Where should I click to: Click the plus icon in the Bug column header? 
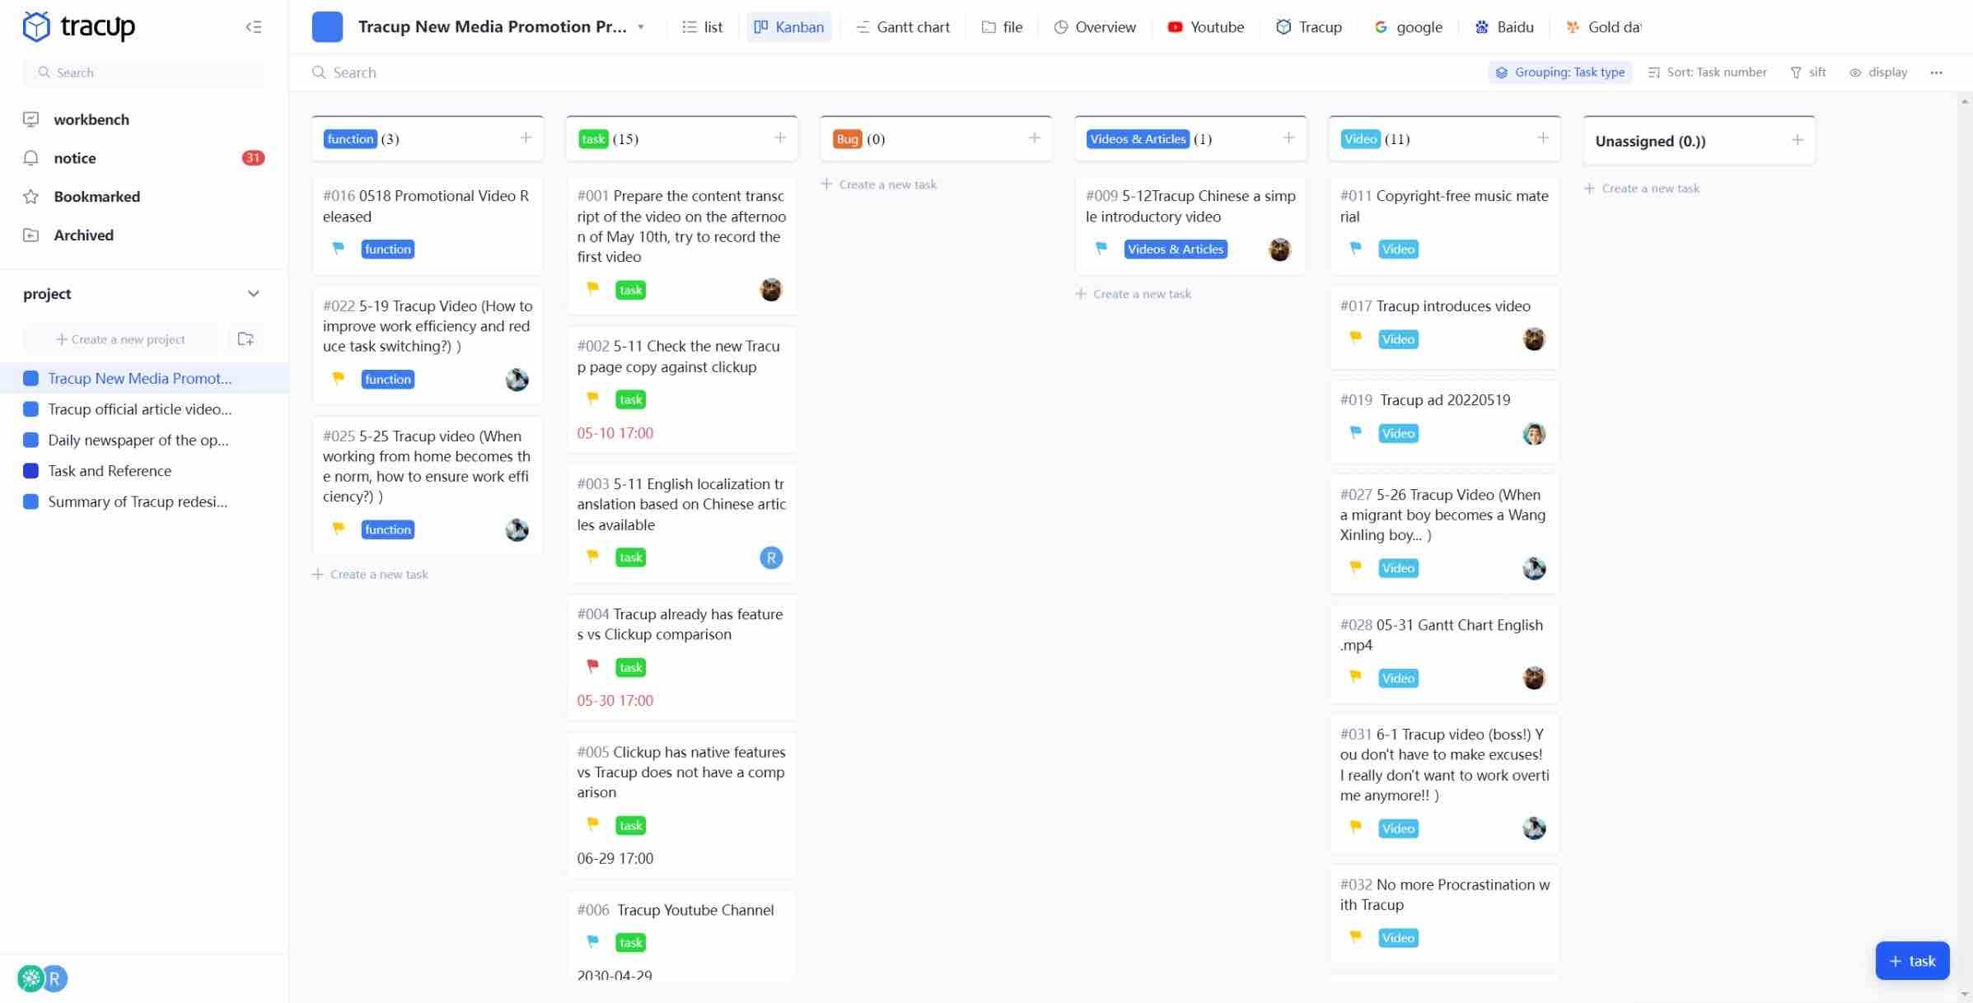pyautogui.click(x=1034, y=138)
